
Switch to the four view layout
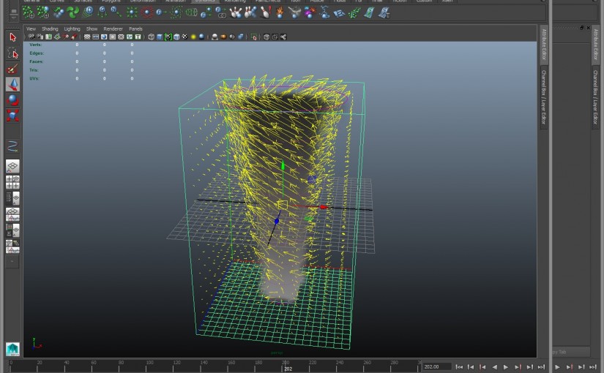(x=12, y=182)
